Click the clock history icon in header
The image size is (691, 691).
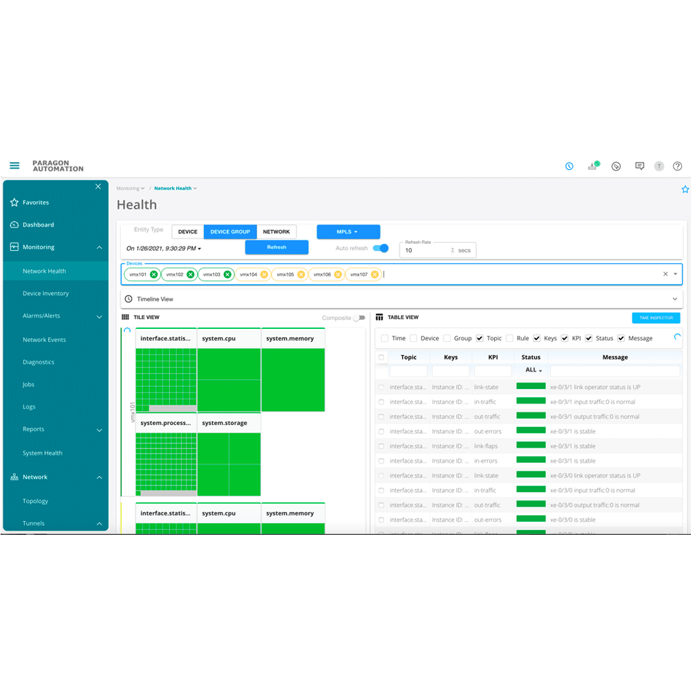(569, 166)
